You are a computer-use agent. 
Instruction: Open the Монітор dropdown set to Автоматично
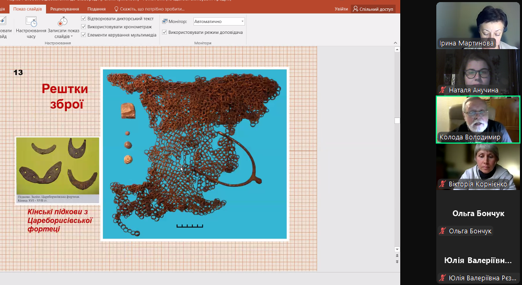[x=219, y=21]
